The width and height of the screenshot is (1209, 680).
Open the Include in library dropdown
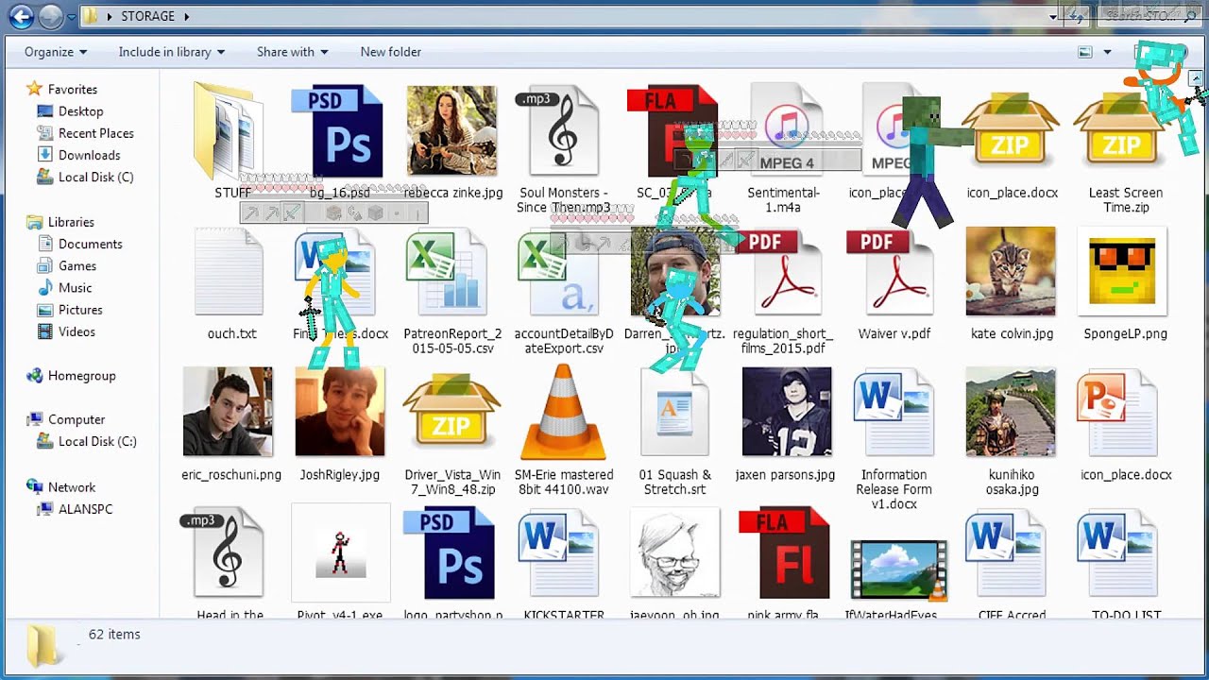(x=172, y=52)
